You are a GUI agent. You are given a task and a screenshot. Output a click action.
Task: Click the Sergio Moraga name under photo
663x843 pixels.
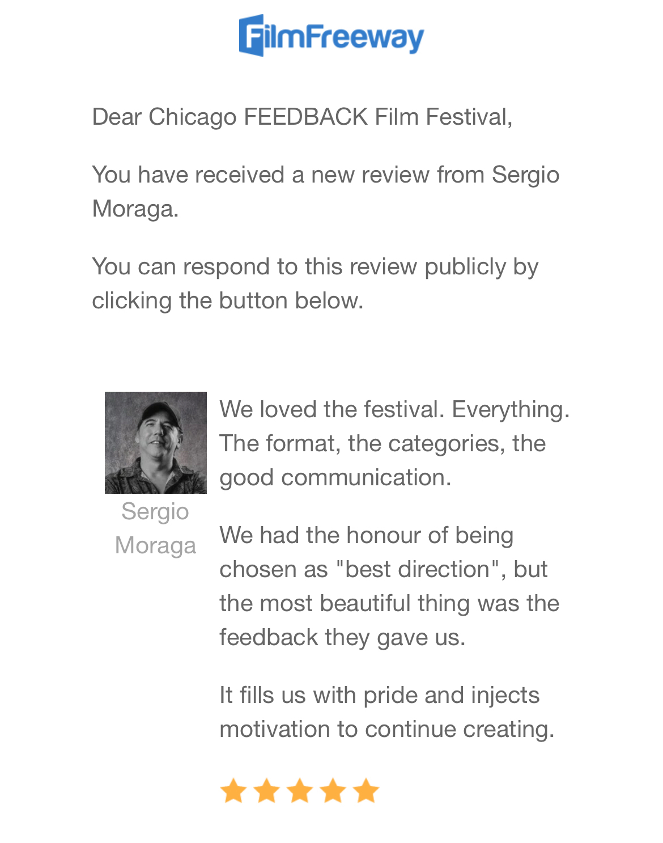click(155, 528)
